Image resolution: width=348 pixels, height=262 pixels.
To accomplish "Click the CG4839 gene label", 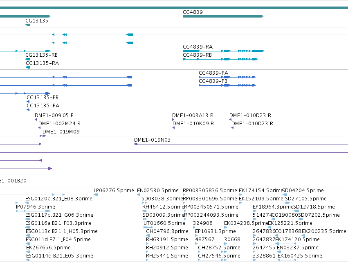I will (193, 12).
